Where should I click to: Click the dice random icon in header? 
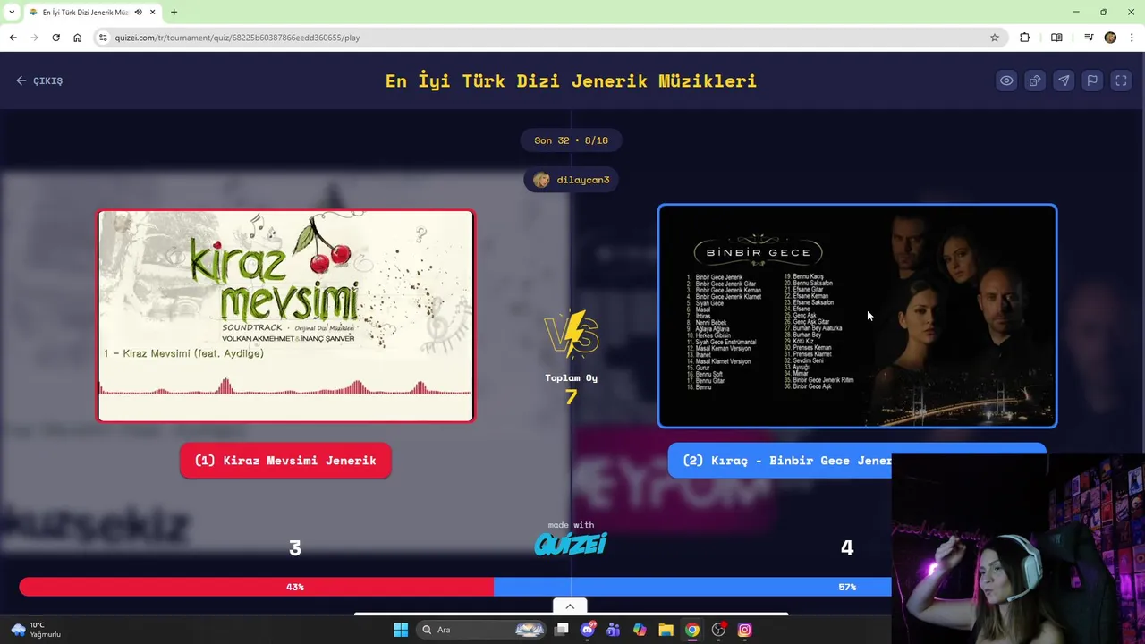1035,80
